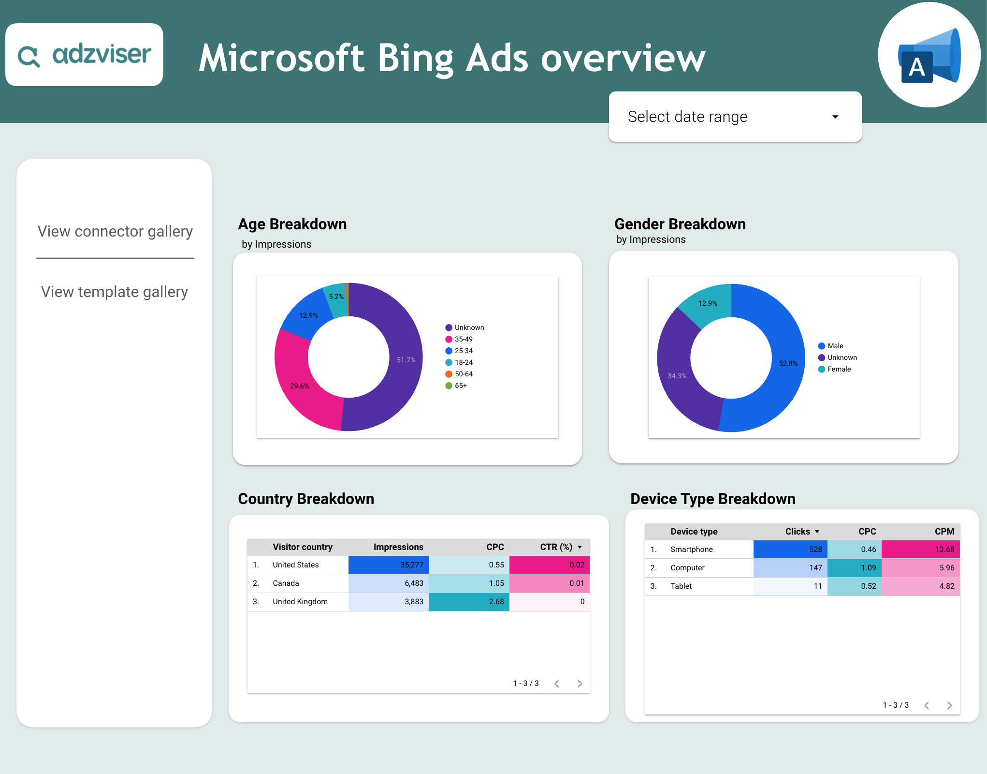987x774 pixels.
Task: Select the Tablet row
Action: [x=802, y=586]
